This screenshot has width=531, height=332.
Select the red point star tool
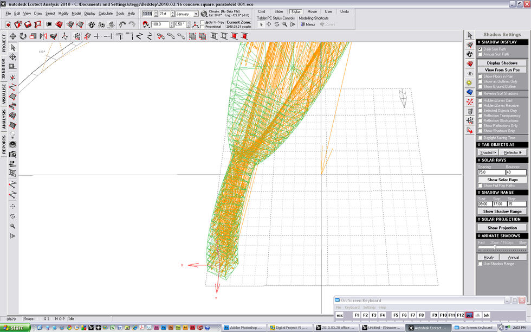pyautogui.click(x=13, y=78)
